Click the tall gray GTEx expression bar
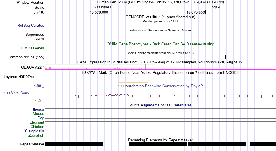Screen dimensions: 276x151 point(146,67)
